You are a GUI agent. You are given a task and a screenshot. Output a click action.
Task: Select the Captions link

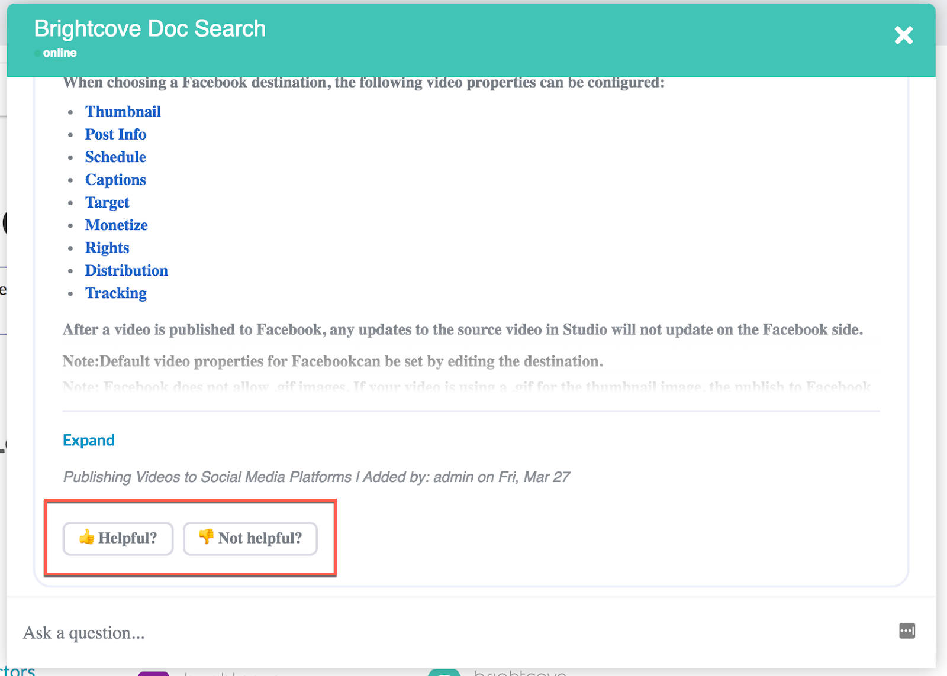click(115, 180)
